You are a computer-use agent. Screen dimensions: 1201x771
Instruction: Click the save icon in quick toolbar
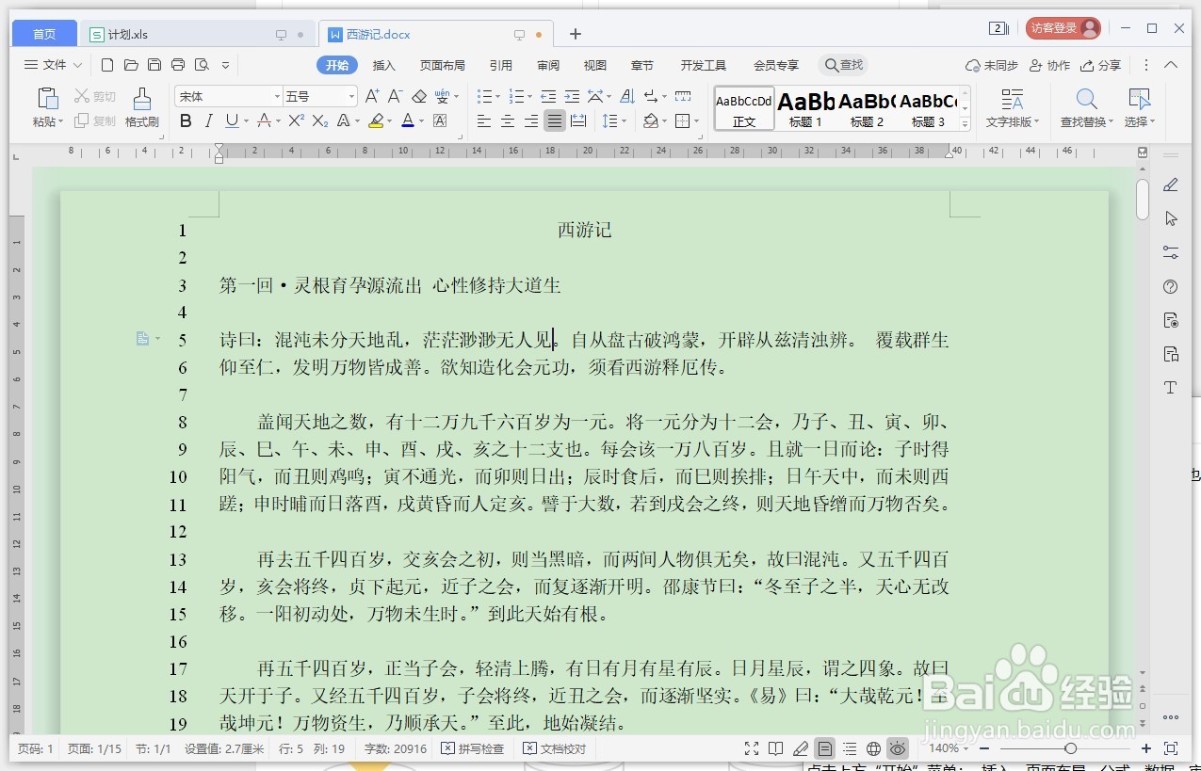coord(154,65)
